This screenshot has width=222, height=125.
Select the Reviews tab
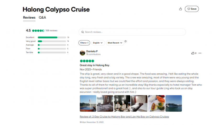[29, 18]
